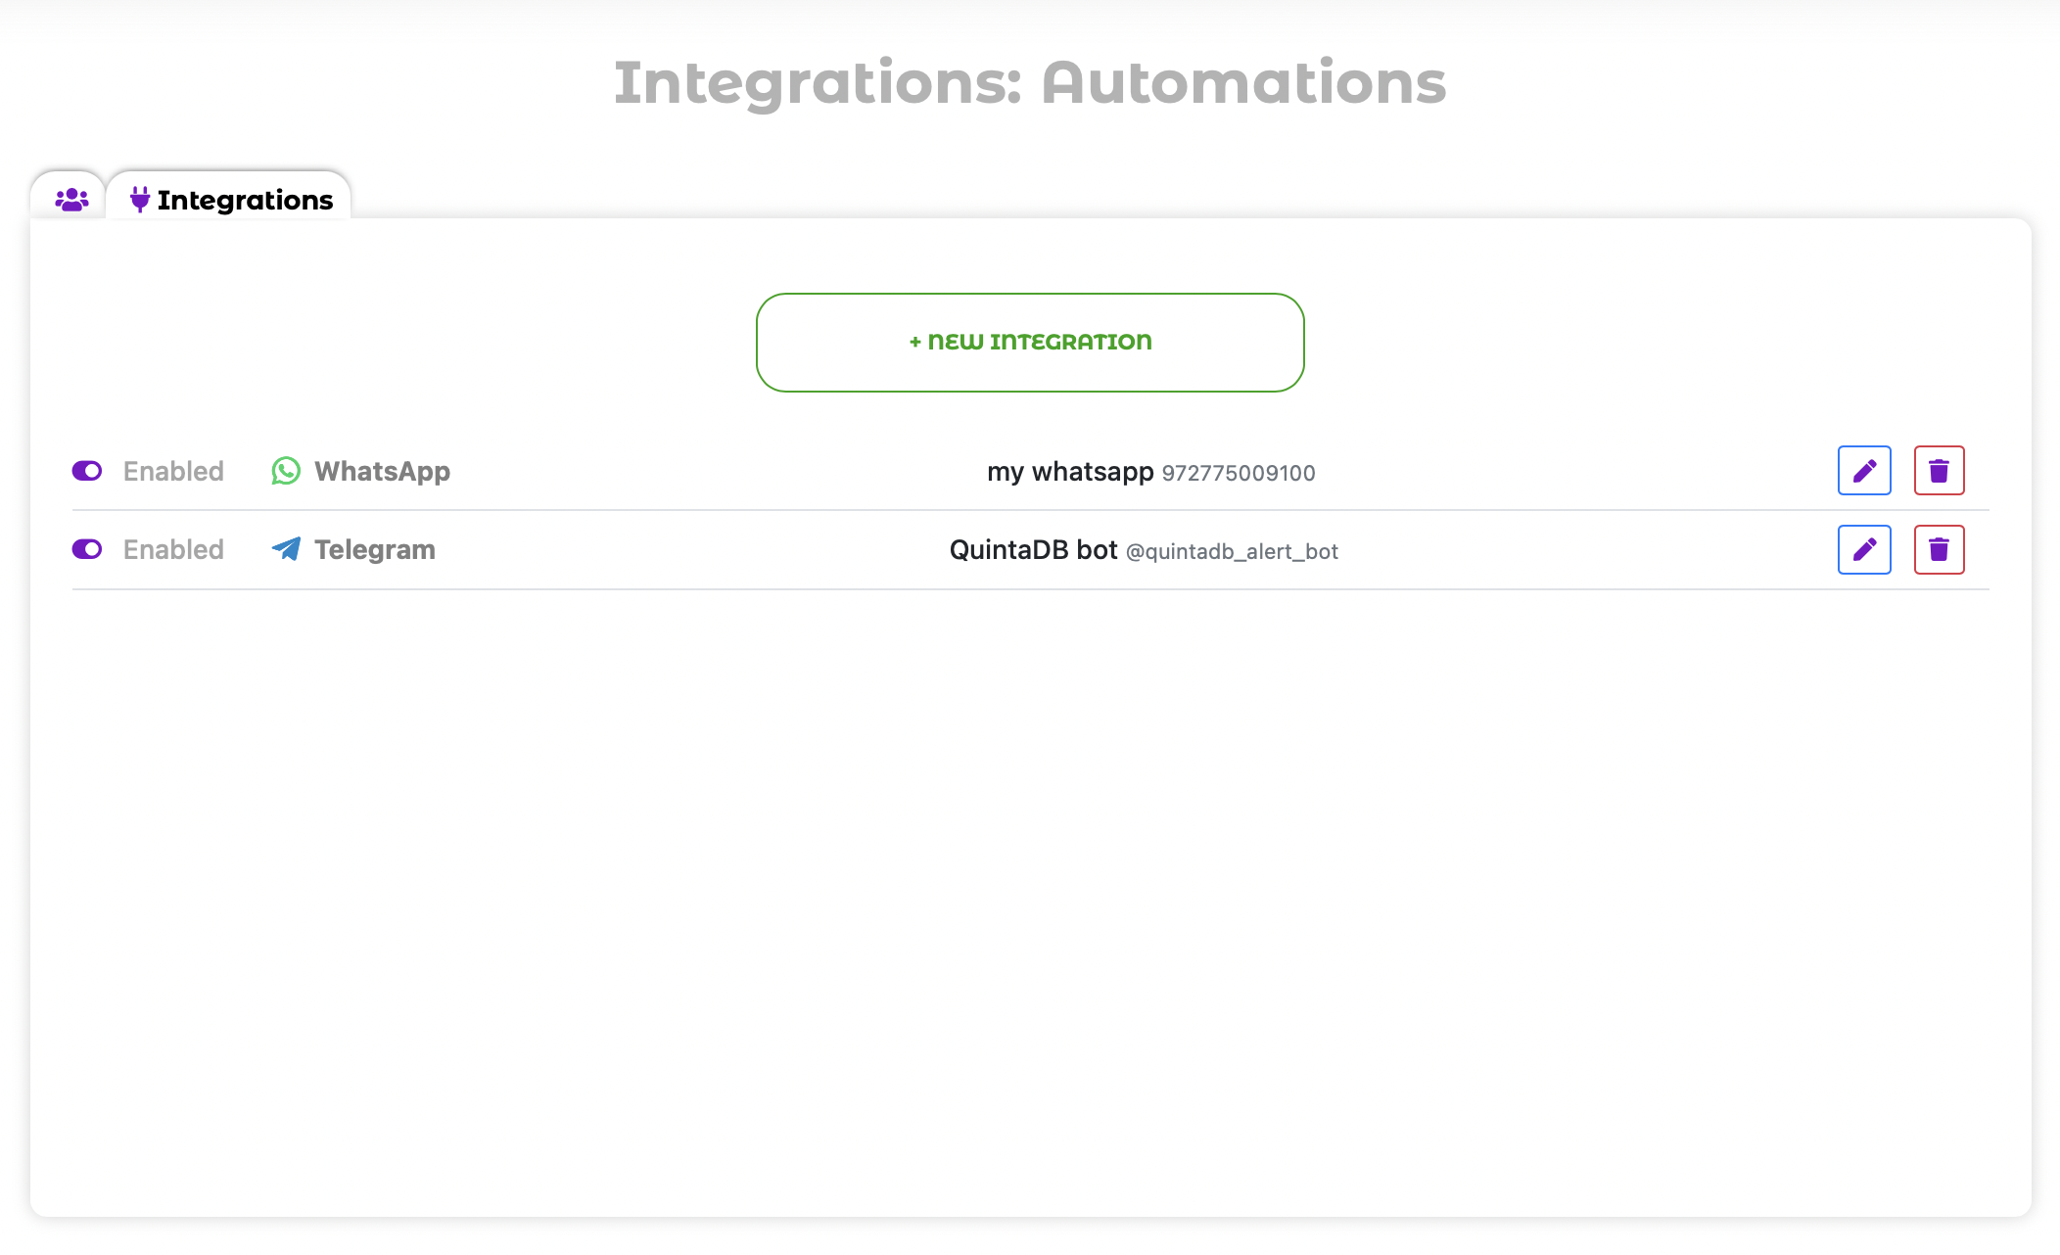This screenshot has height=1255, width=2060.
Task: Delete the Telegram integration with trash icon
Action: pyautogui.click(x=1939, y=549)
